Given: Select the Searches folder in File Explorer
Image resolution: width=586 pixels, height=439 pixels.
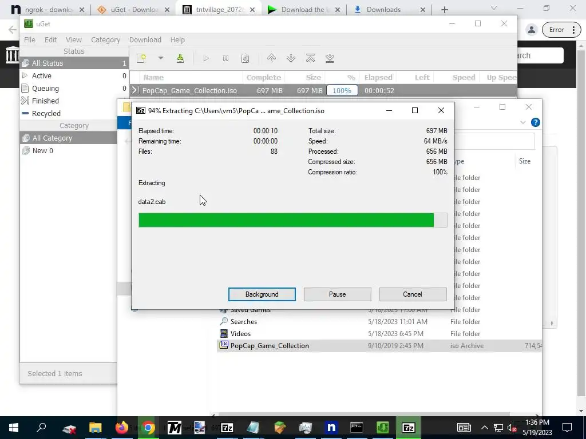Looking at the screenshot, I should point(244,322).
